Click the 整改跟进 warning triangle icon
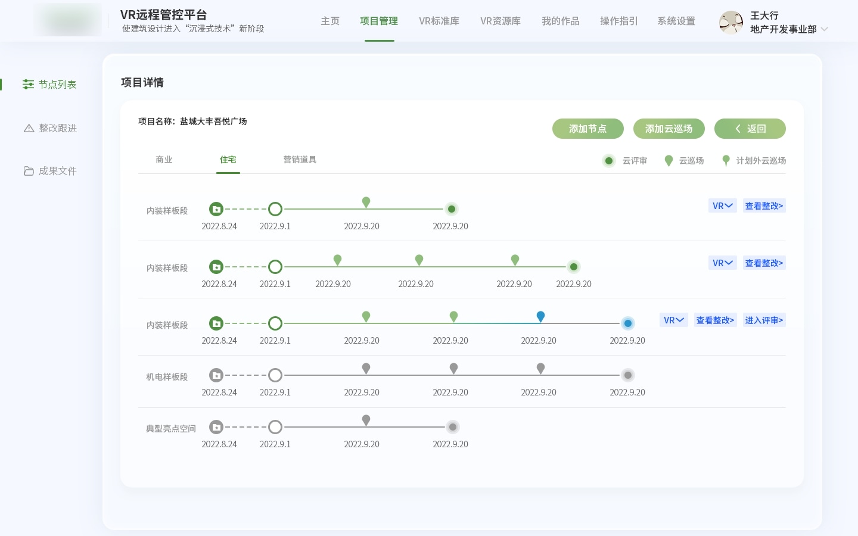The width and height of the screenshot is (858, 536). [28, 127]
